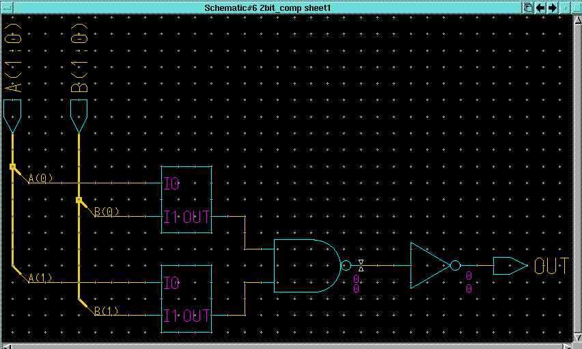Click the window menu button at title bar left
Image resolution: width=582 pixels, height=349 pixels.
(x=7, y=7)
